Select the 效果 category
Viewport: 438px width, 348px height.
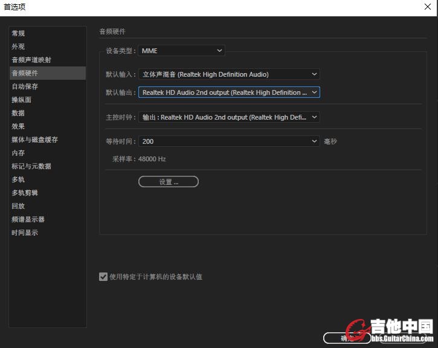point(19,126)
